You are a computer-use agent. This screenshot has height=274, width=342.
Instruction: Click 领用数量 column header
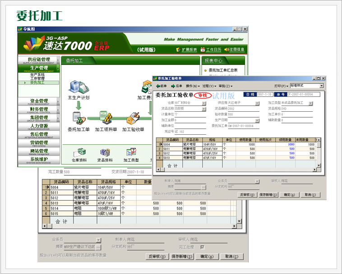coord(285,140)
